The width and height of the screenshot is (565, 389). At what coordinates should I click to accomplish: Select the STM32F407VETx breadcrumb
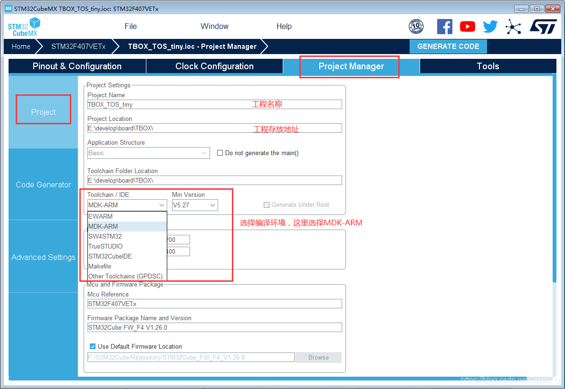pyautogui.click(x=78, y=46)
